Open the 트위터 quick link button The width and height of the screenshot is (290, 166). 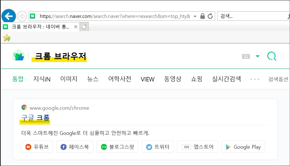pyautogui.click(x=158, y=147)
